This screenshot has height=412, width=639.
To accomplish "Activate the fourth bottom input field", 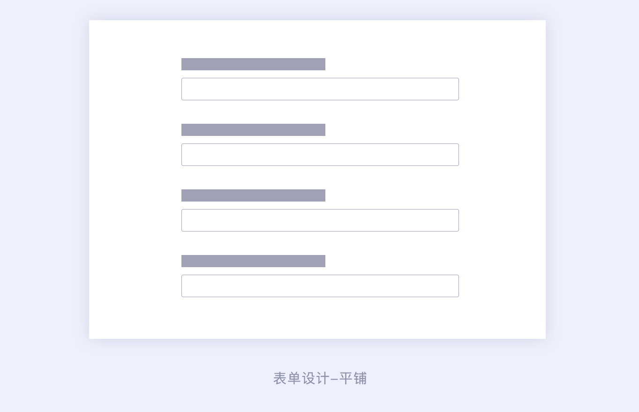I will pyautogui.click(x=320, y=286).
